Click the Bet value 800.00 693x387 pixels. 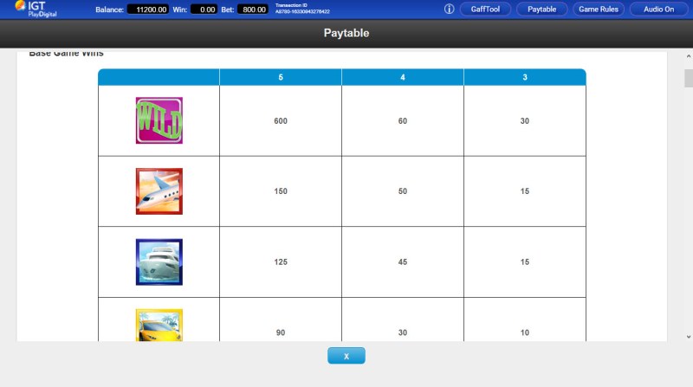point(253,10)
